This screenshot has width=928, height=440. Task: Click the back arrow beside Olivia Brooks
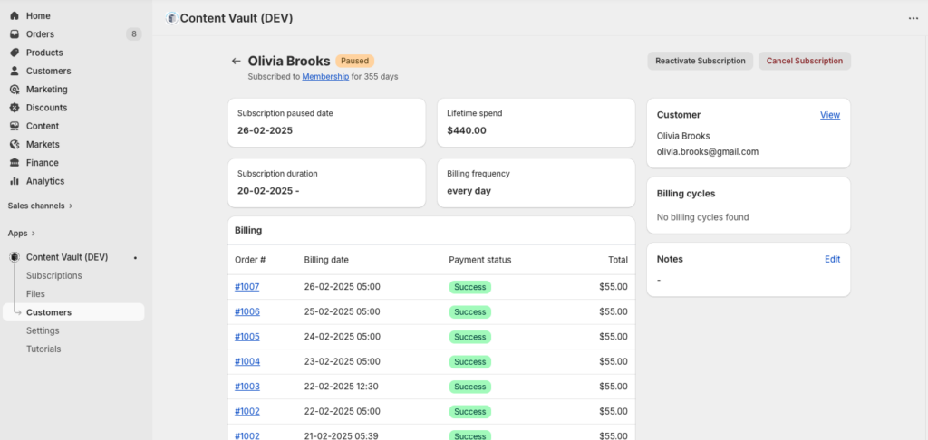click(237, 62)
